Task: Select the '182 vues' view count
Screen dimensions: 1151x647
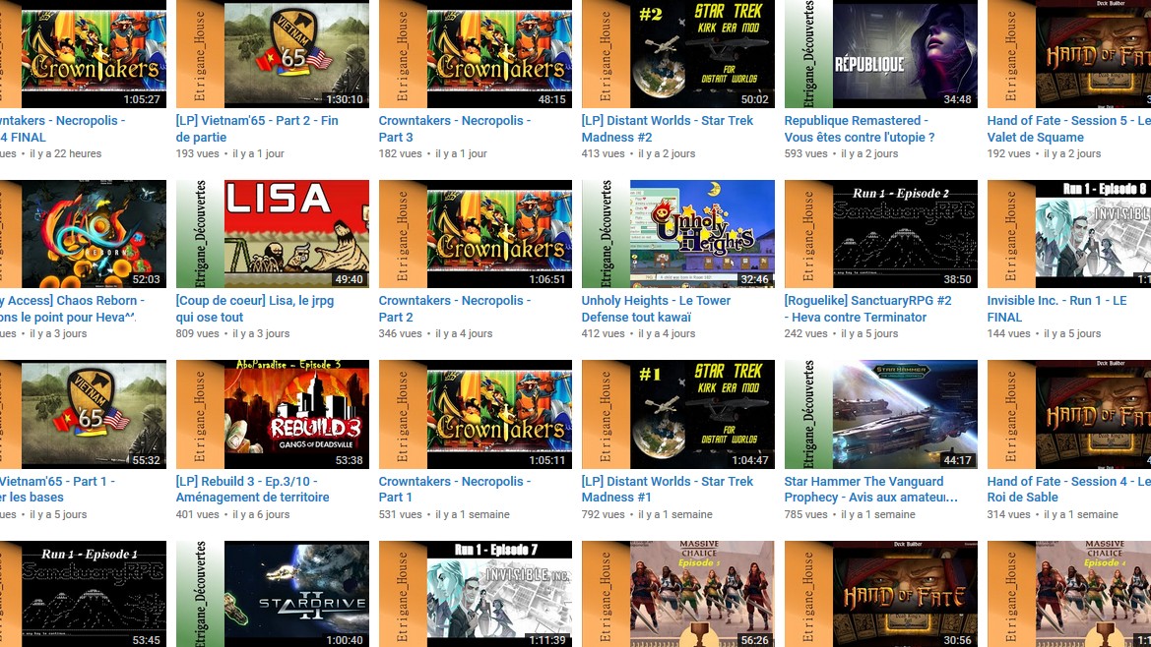Action: point(400,153)
